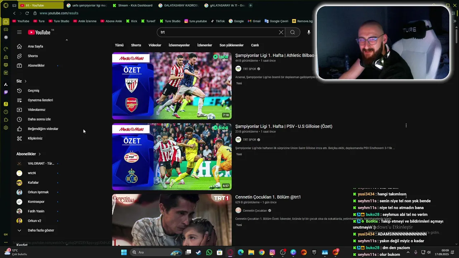Open Daha sonra izle list
The width and height of the screenshot is (459, 258).
pos(39,119)
